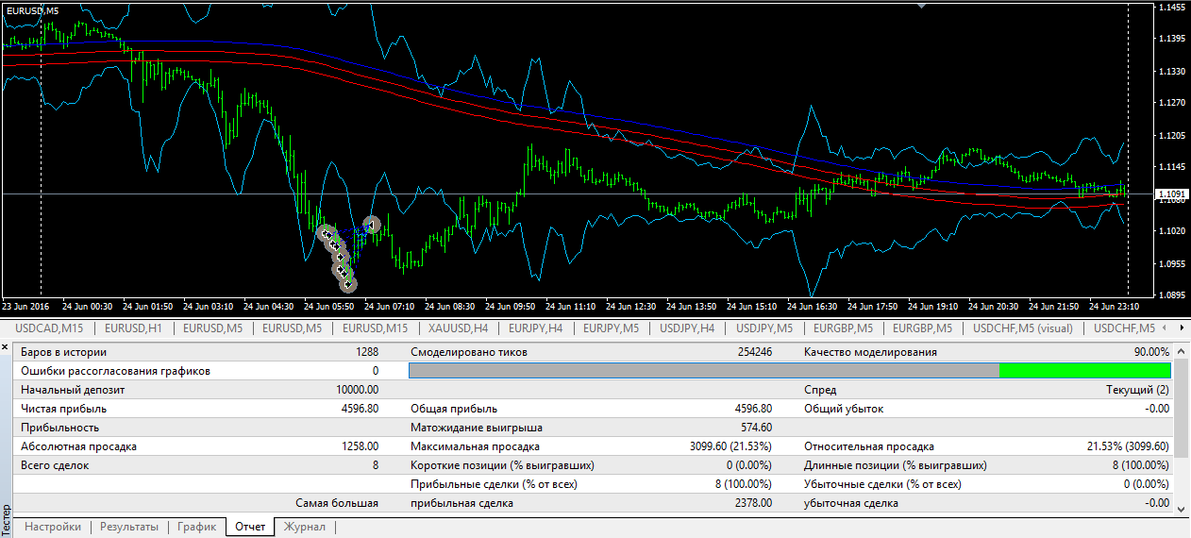Screen dimensions: 1191x538
Task: Click the chart shift triangle marker at top
Action: (x=923, y=5)
